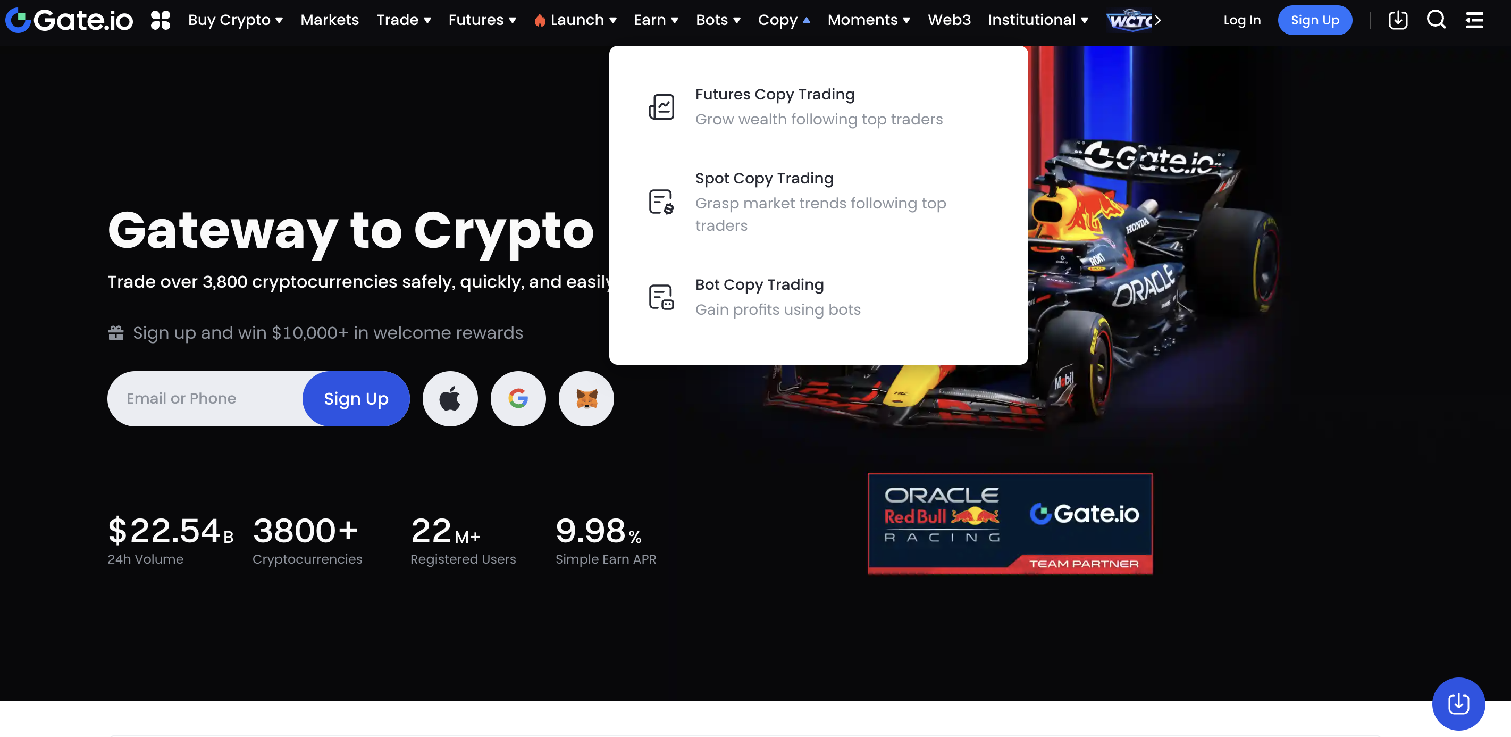
Task: Open the hamburger menu icon at top right
Action: pyautogui.click(x=1474, y=20)
